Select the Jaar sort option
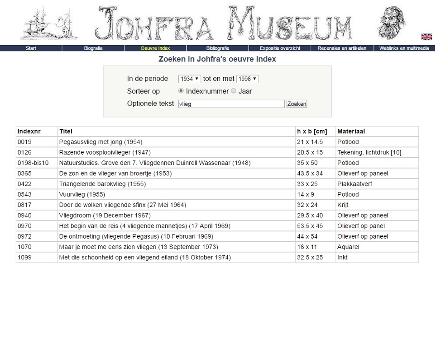The width and height of the screenshot is (436, 347). (x=234, y=91)
